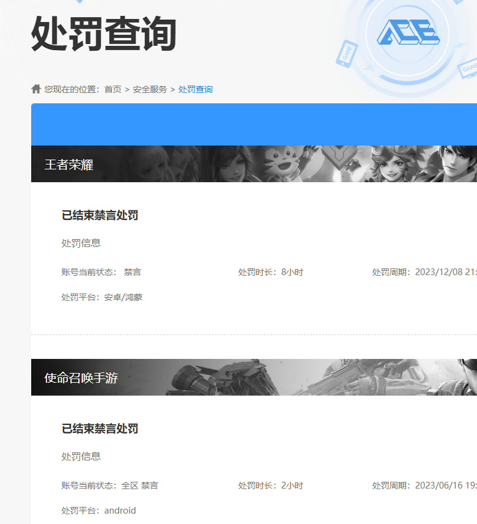This screenshot has width=477, height=524.
Task: Select the 处罚平台: android text
Action: [98, 511]
